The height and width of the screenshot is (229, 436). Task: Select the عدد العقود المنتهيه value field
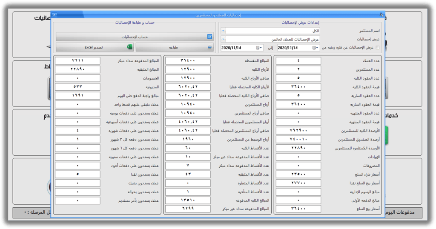pos(298,113)
